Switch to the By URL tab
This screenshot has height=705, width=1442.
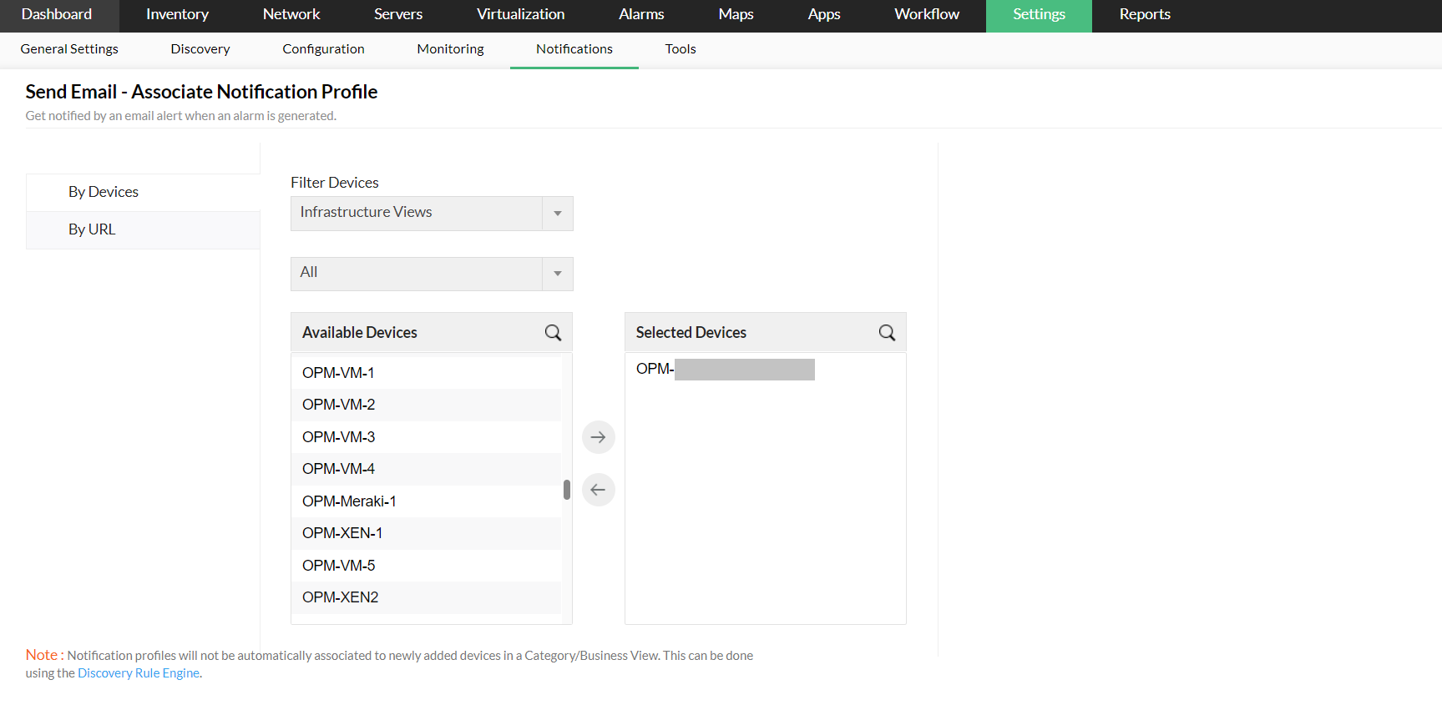[x=92, y=229]
